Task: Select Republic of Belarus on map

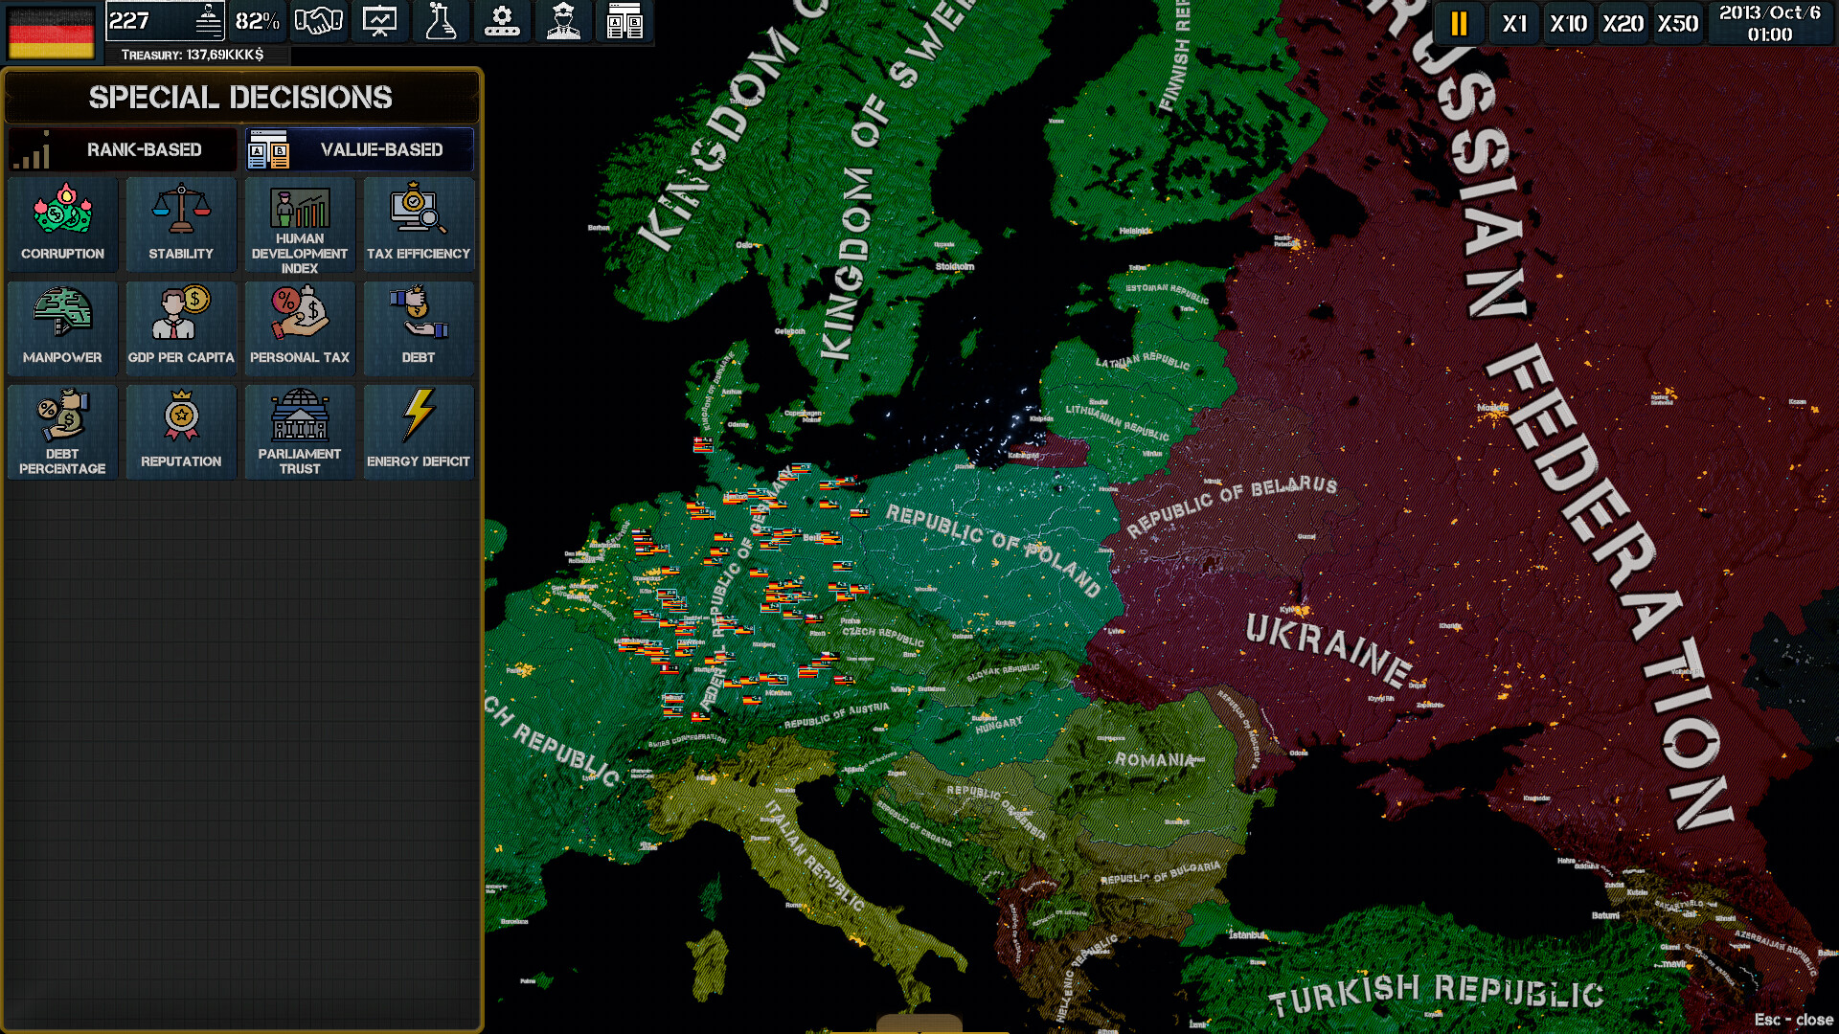Action: coord(1232,505)
